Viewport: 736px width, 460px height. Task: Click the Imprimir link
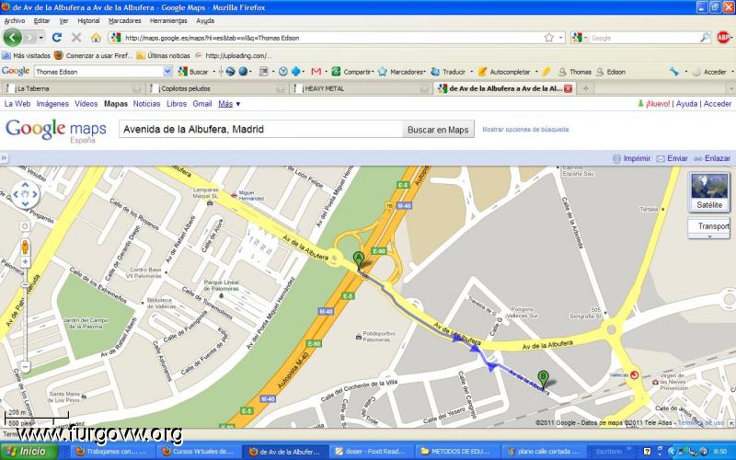631,158
